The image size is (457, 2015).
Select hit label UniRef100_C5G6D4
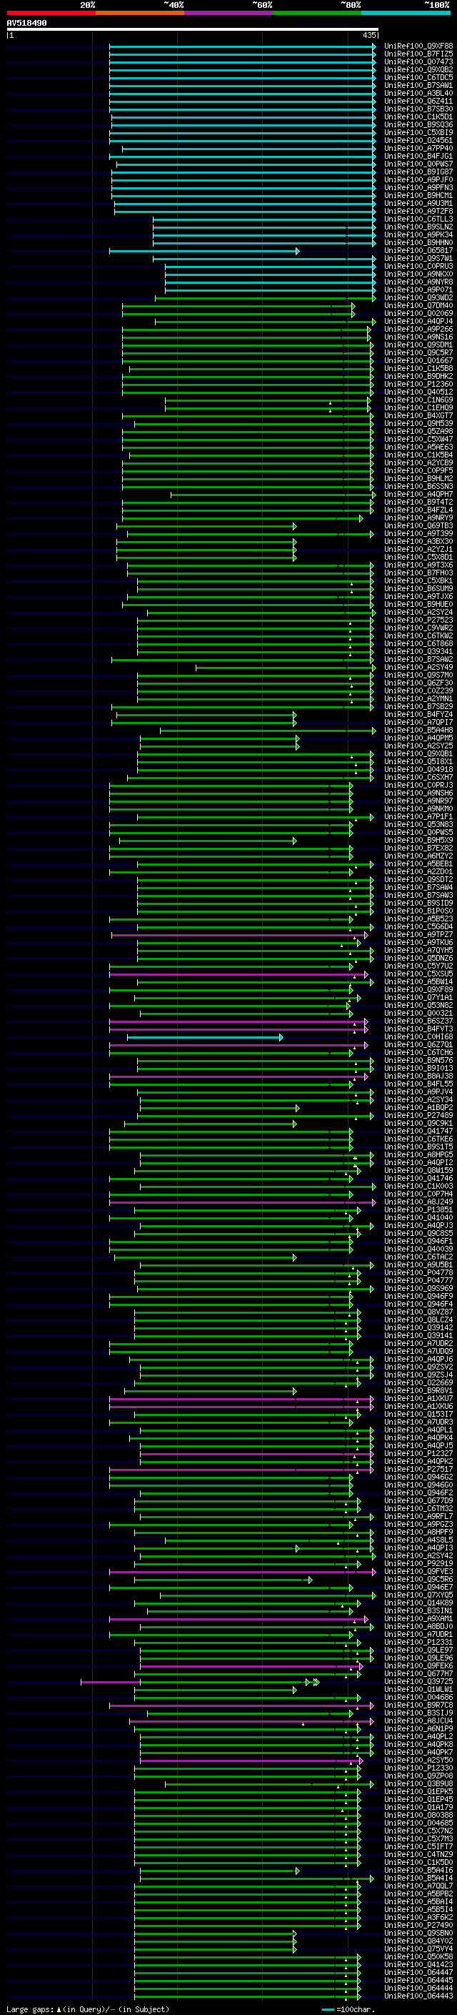[x=418, y=927]
